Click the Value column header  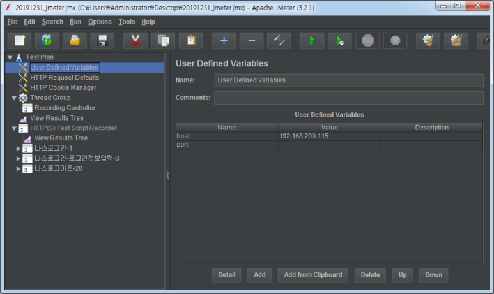(329, 128)
